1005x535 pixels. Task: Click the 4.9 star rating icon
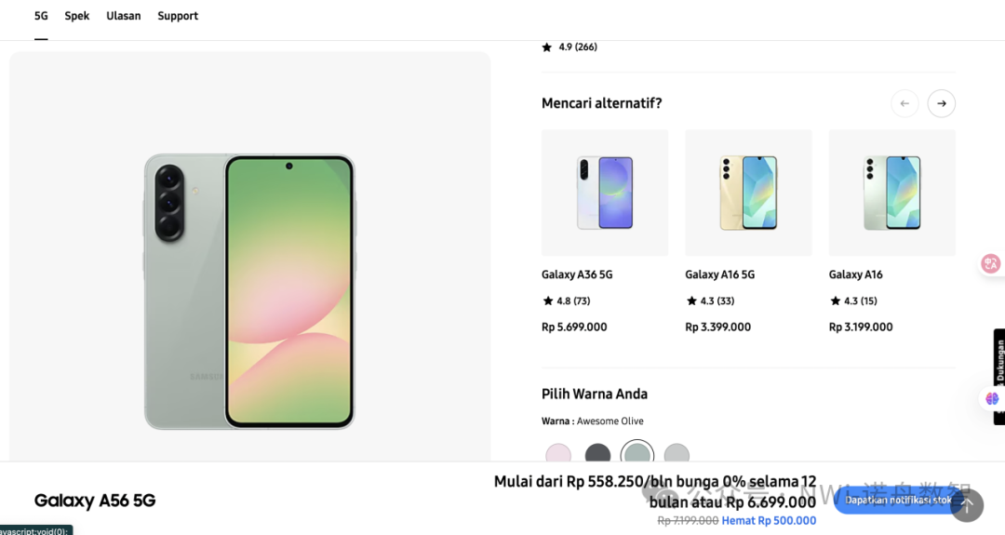[x=547, y=47]
